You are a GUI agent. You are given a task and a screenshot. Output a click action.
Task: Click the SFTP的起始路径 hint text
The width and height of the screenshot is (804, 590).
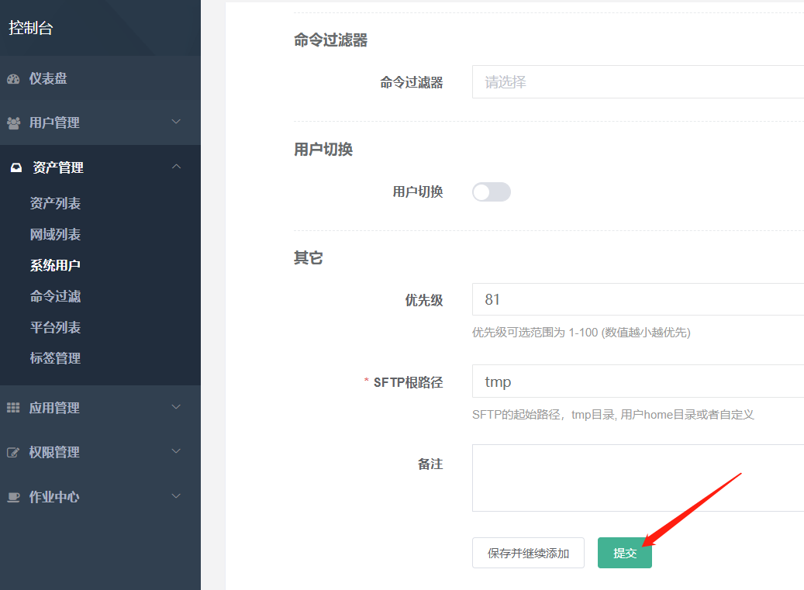612,415
